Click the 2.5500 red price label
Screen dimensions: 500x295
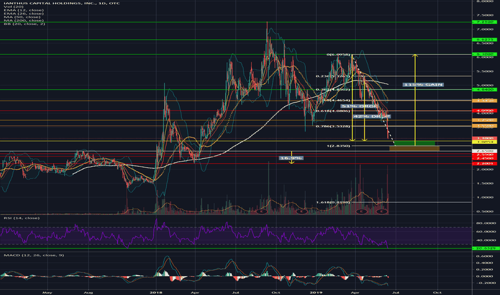click(x=484, y=154)
